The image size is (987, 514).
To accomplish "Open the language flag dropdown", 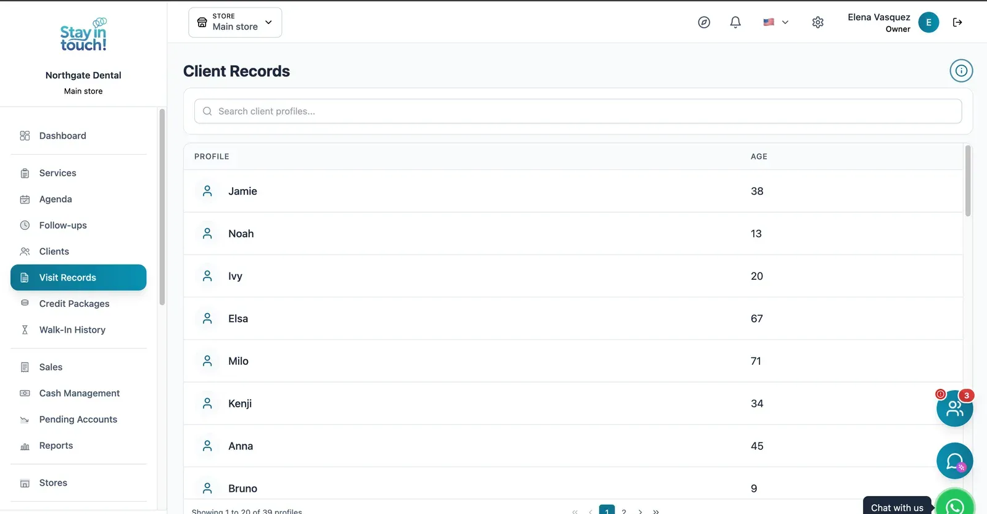I will pyautogui.click(x=775, y=22).
